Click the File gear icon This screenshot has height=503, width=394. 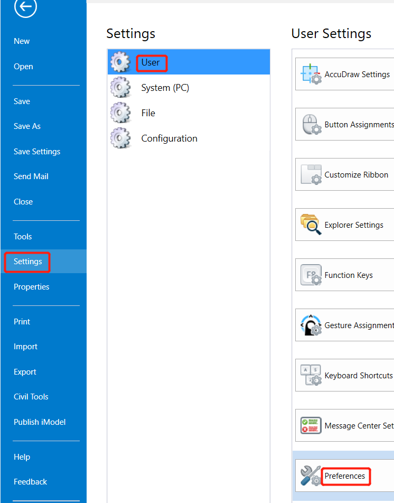(x=120, y=113)
